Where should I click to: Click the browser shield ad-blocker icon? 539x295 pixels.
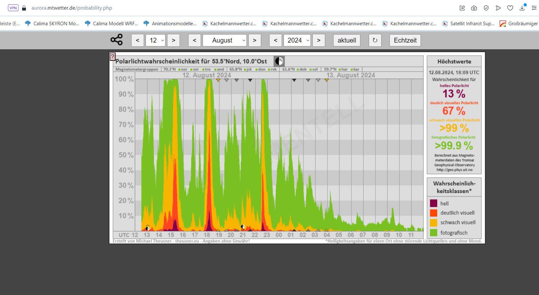[x=486, y=8]
